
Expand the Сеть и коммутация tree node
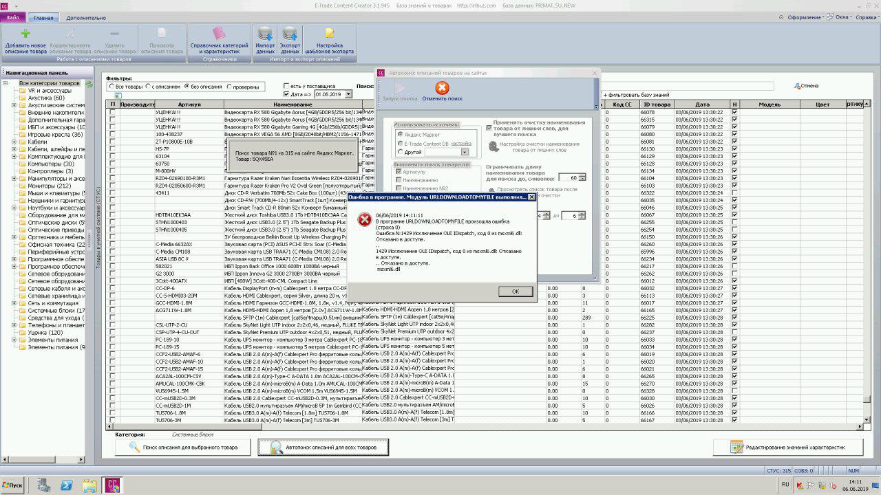(14, 303)
